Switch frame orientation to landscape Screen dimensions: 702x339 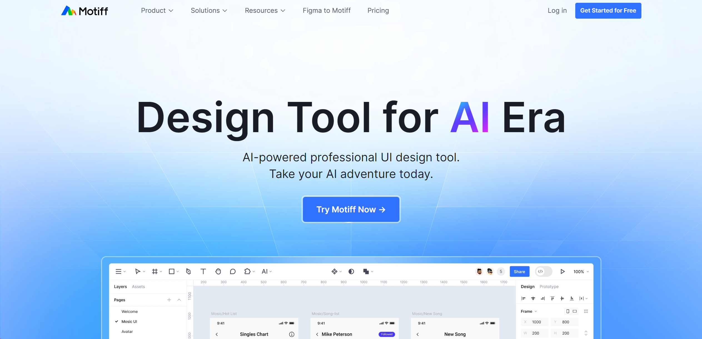click(x=574, y=311)
